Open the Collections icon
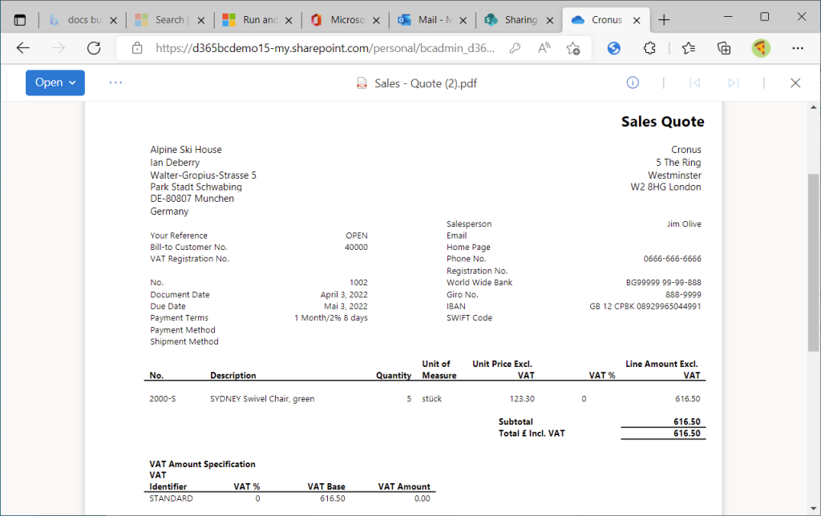 [x=724, y=48]
